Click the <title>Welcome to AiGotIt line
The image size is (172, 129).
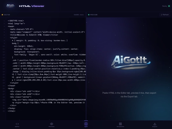pyautogui.click(x=34, y=35)
